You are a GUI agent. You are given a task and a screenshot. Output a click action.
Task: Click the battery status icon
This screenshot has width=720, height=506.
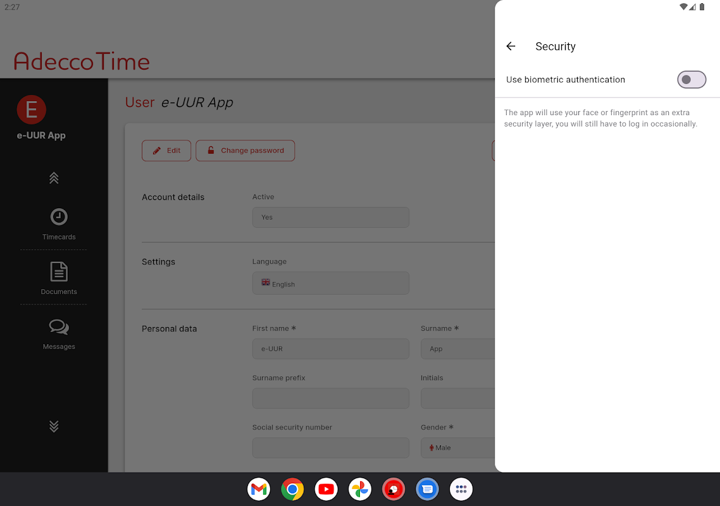coord(702,7)
